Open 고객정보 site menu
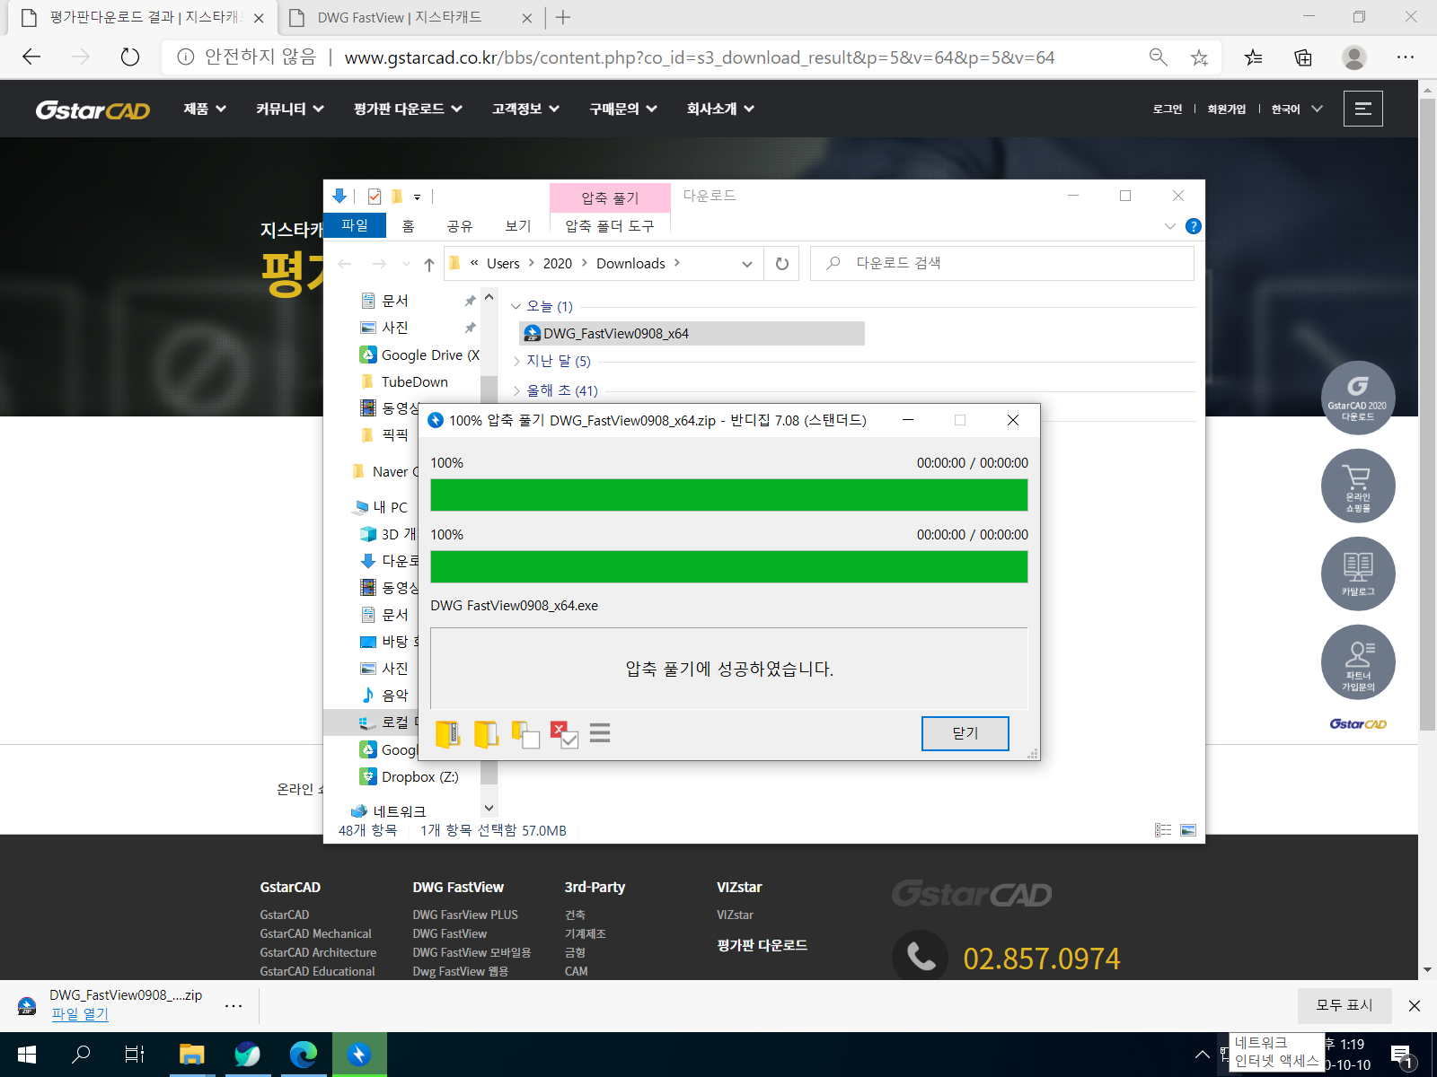The height and width of the screenshot is (1077, 1437). (x=525, y=109)
